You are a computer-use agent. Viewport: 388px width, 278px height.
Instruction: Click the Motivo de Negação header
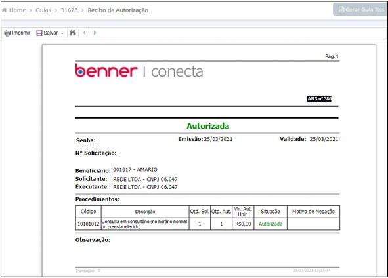click(x=314, y=212)
